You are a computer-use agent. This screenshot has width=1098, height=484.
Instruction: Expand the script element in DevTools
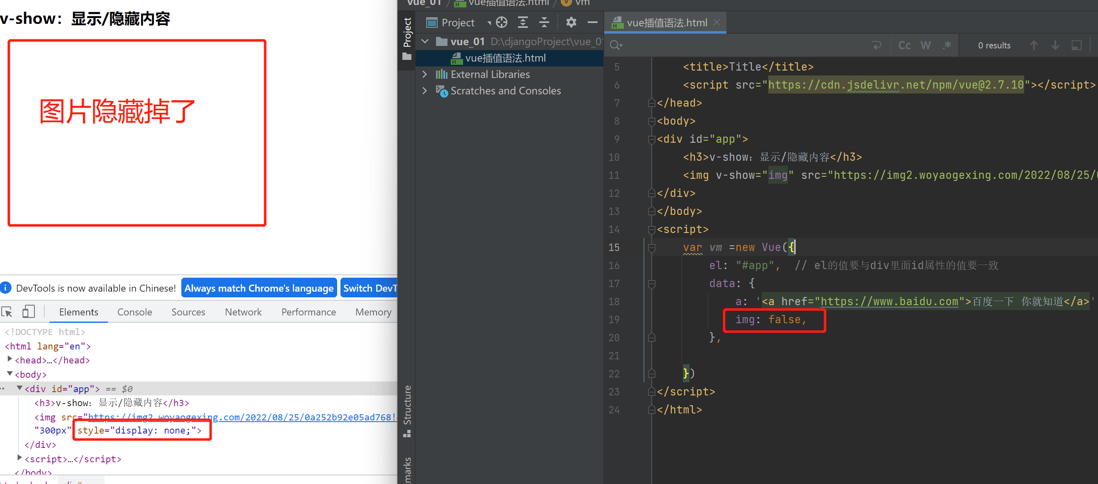19,458
